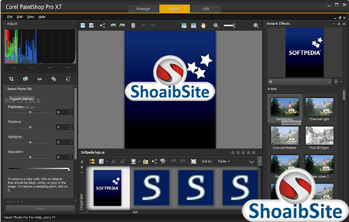This screenshot has width=349, height=222.
Task: Open the Organizer Share icon
Action: 154,162
